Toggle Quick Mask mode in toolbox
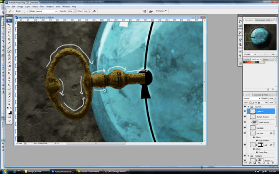 [x=9, y=117]
